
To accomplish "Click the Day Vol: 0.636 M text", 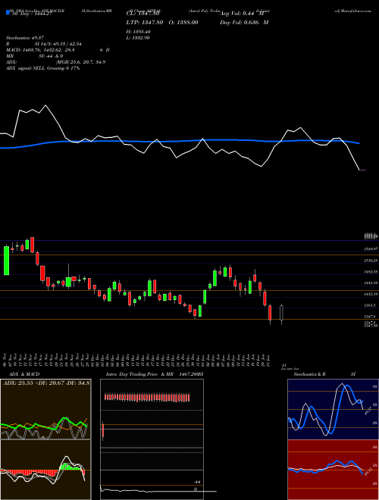I will point(244,22).
